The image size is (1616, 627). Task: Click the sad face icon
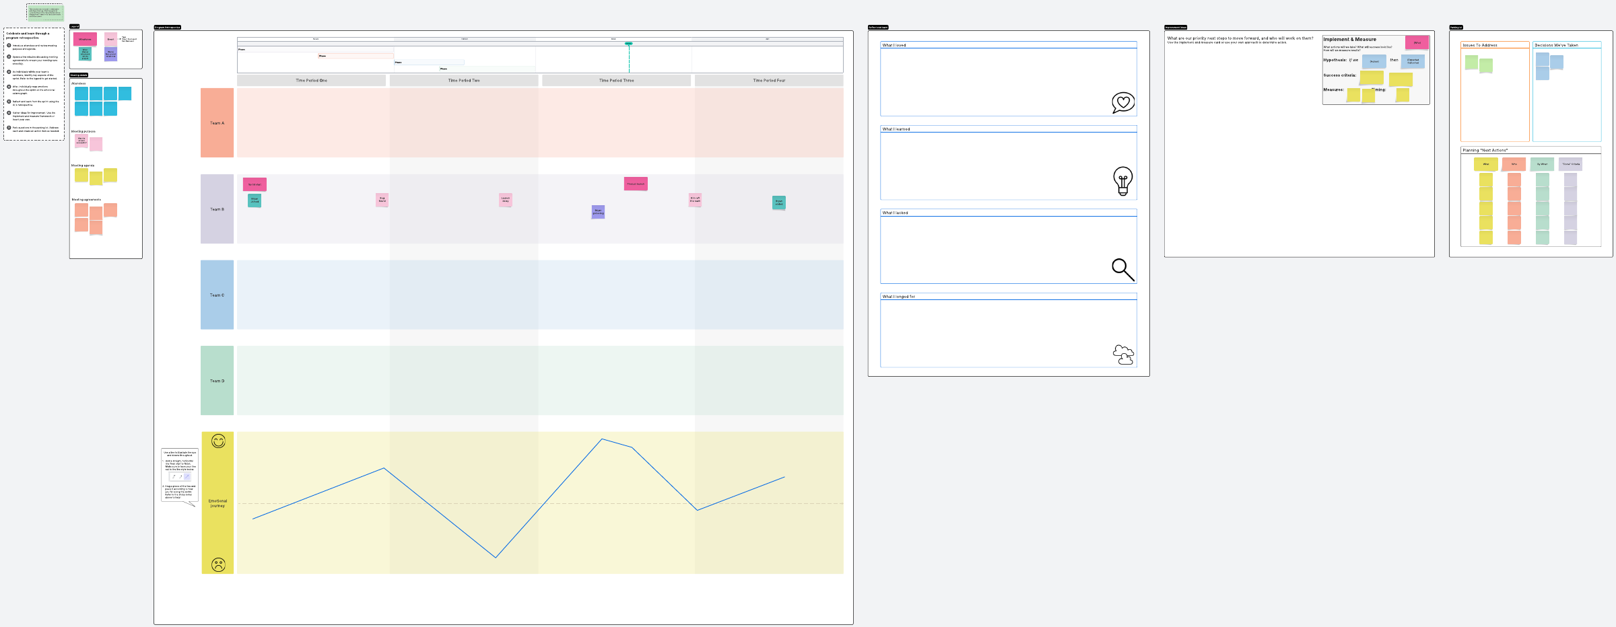pyautogui.click(x=218, y=564)
